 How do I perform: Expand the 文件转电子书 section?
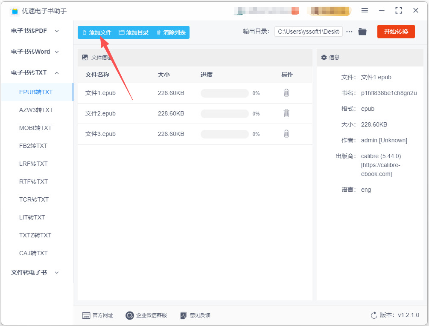(35, 272)
